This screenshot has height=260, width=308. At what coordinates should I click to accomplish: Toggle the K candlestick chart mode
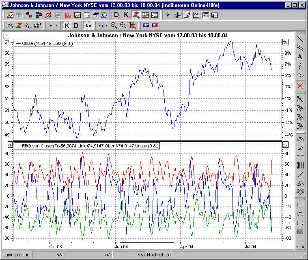[67, 25]
